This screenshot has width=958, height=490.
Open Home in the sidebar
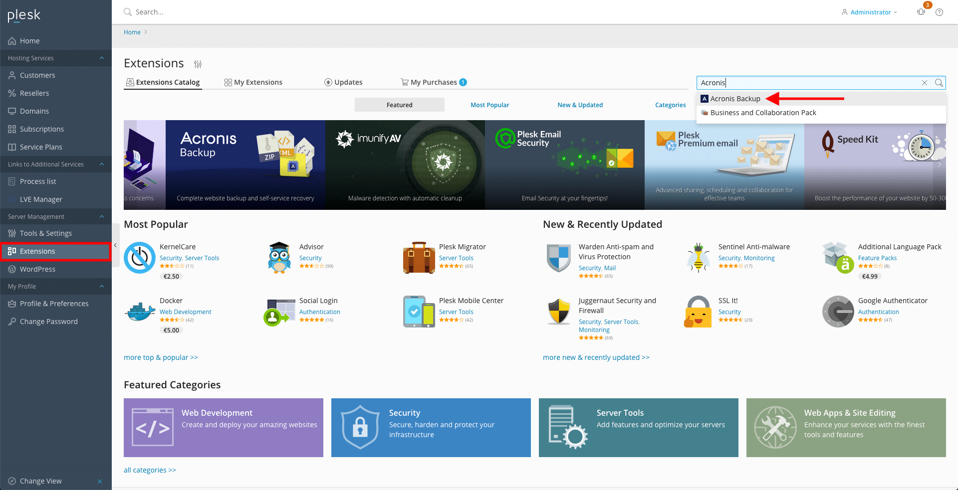(x=56, y=41)
